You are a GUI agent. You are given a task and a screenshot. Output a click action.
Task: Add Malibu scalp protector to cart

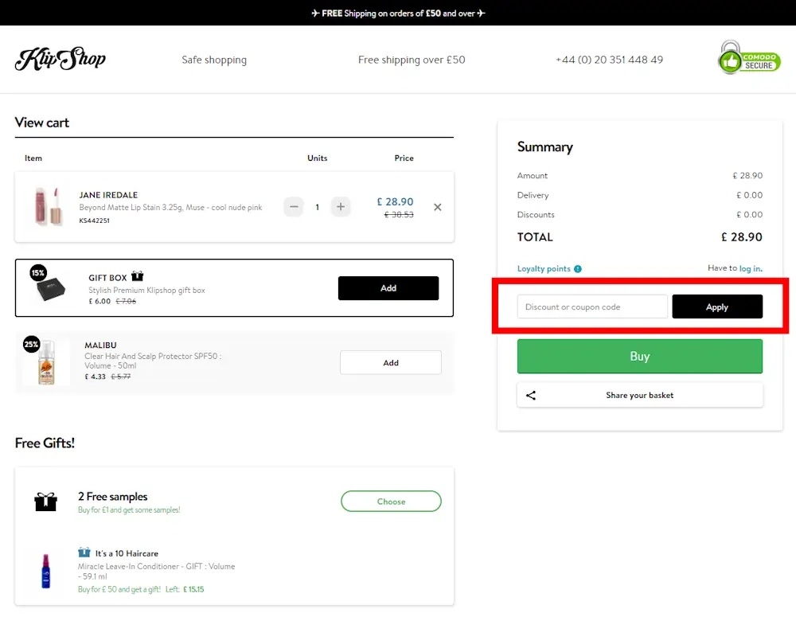[x=390, y=362]
